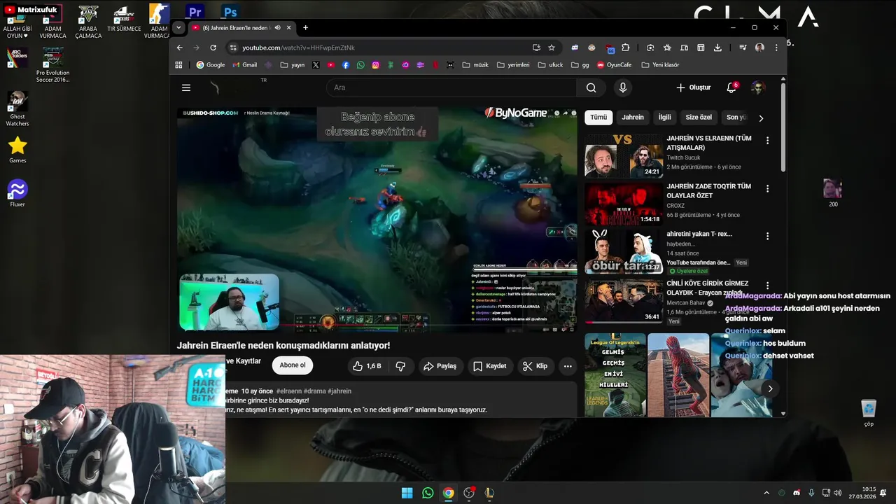Screen dimensions: 896x504
Task: Open Chrome downloads icon
Action: pyautogui.click(x=717, y=48)
